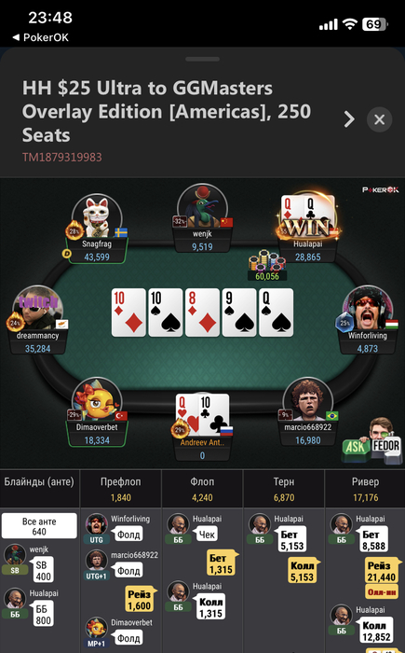
Task: Tap the Все анте 640 box
Action: (39, 526)
